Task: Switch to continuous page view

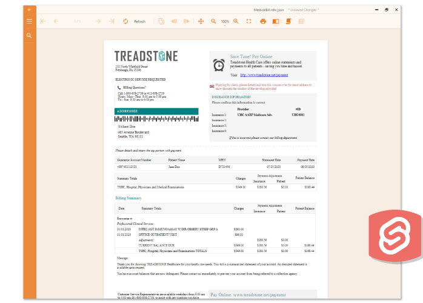Action: (x=288, y=21)
